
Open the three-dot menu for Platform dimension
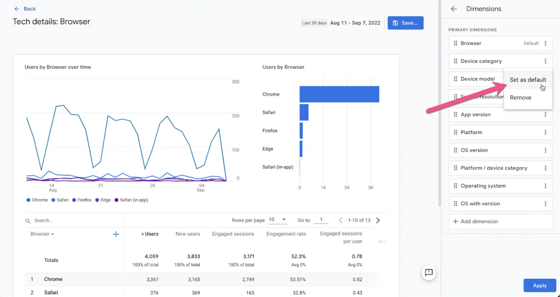click(x=545, y=133)
